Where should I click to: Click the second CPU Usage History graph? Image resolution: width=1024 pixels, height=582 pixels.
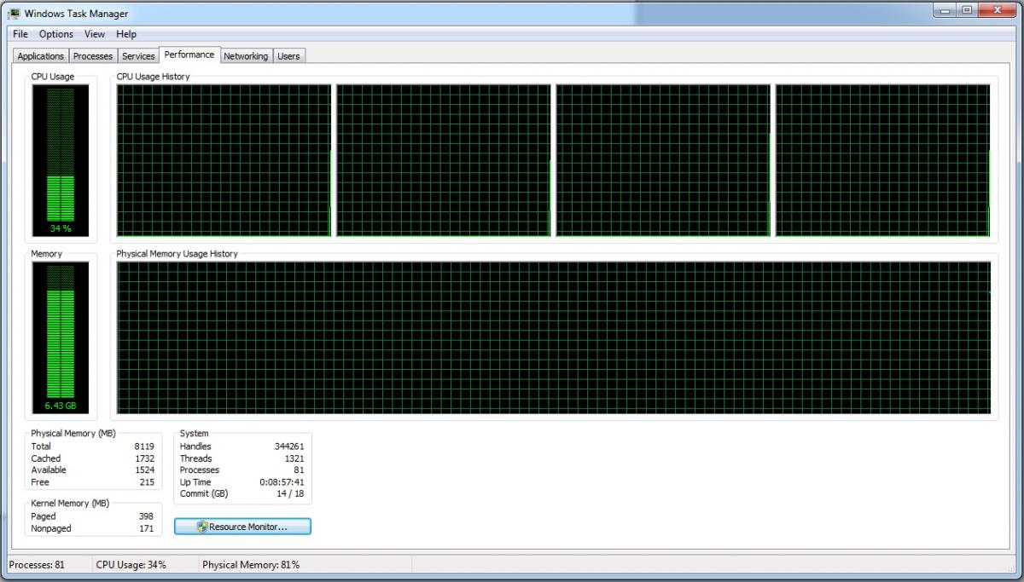pyautogui.click(x=443, y=160)
